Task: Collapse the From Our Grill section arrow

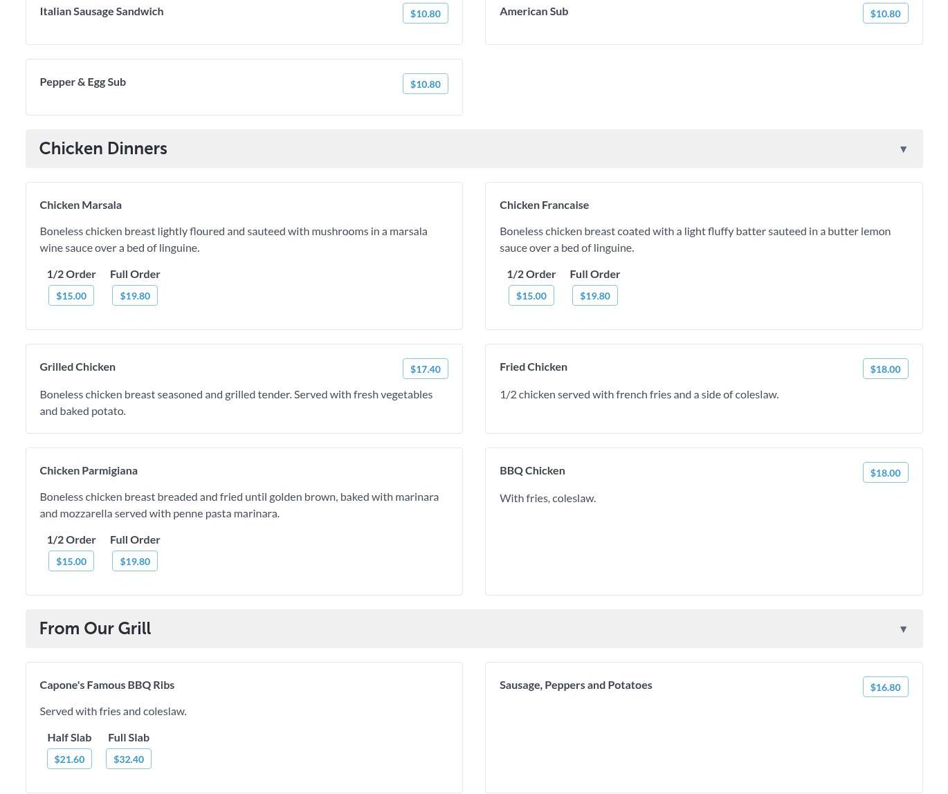Action: coord(903,629)
